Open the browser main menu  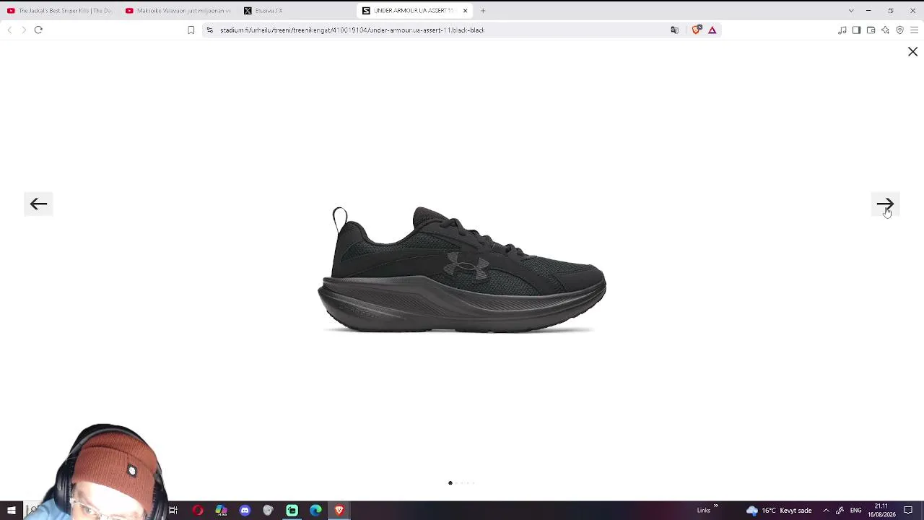pos(914,30)
